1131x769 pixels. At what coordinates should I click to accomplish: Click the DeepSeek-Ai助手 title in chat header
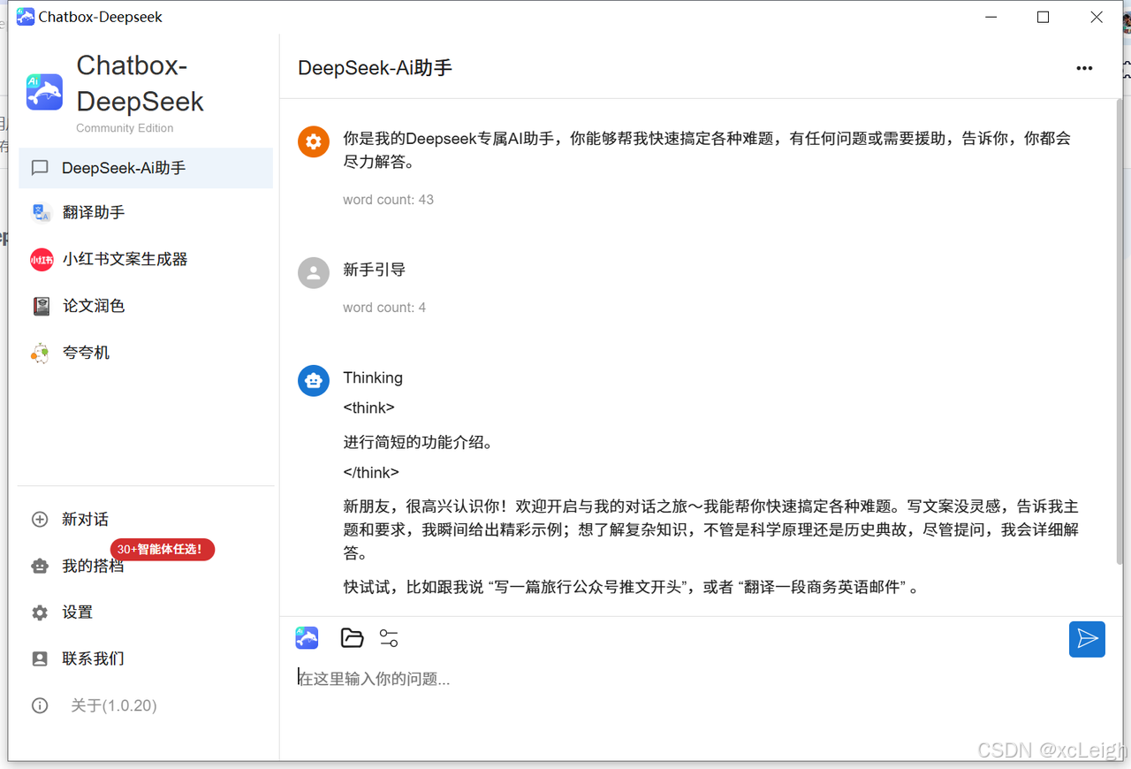pos(376,68)
